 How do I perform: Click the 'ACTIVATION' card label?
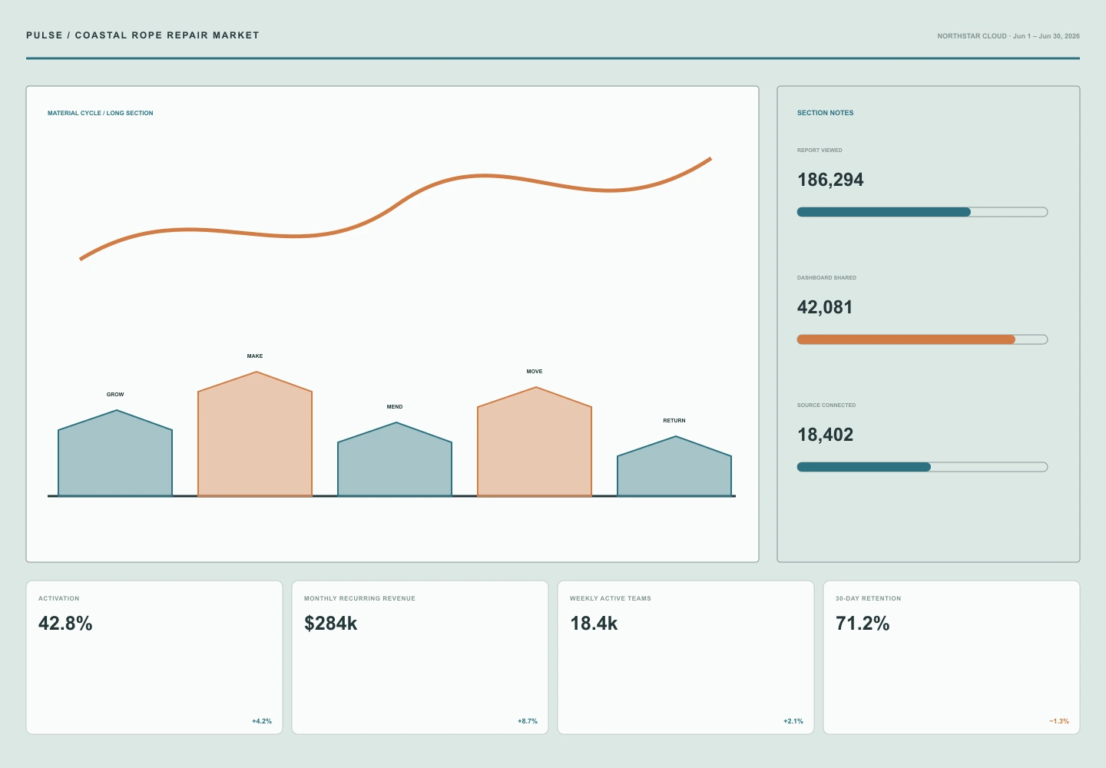(59, 598)
